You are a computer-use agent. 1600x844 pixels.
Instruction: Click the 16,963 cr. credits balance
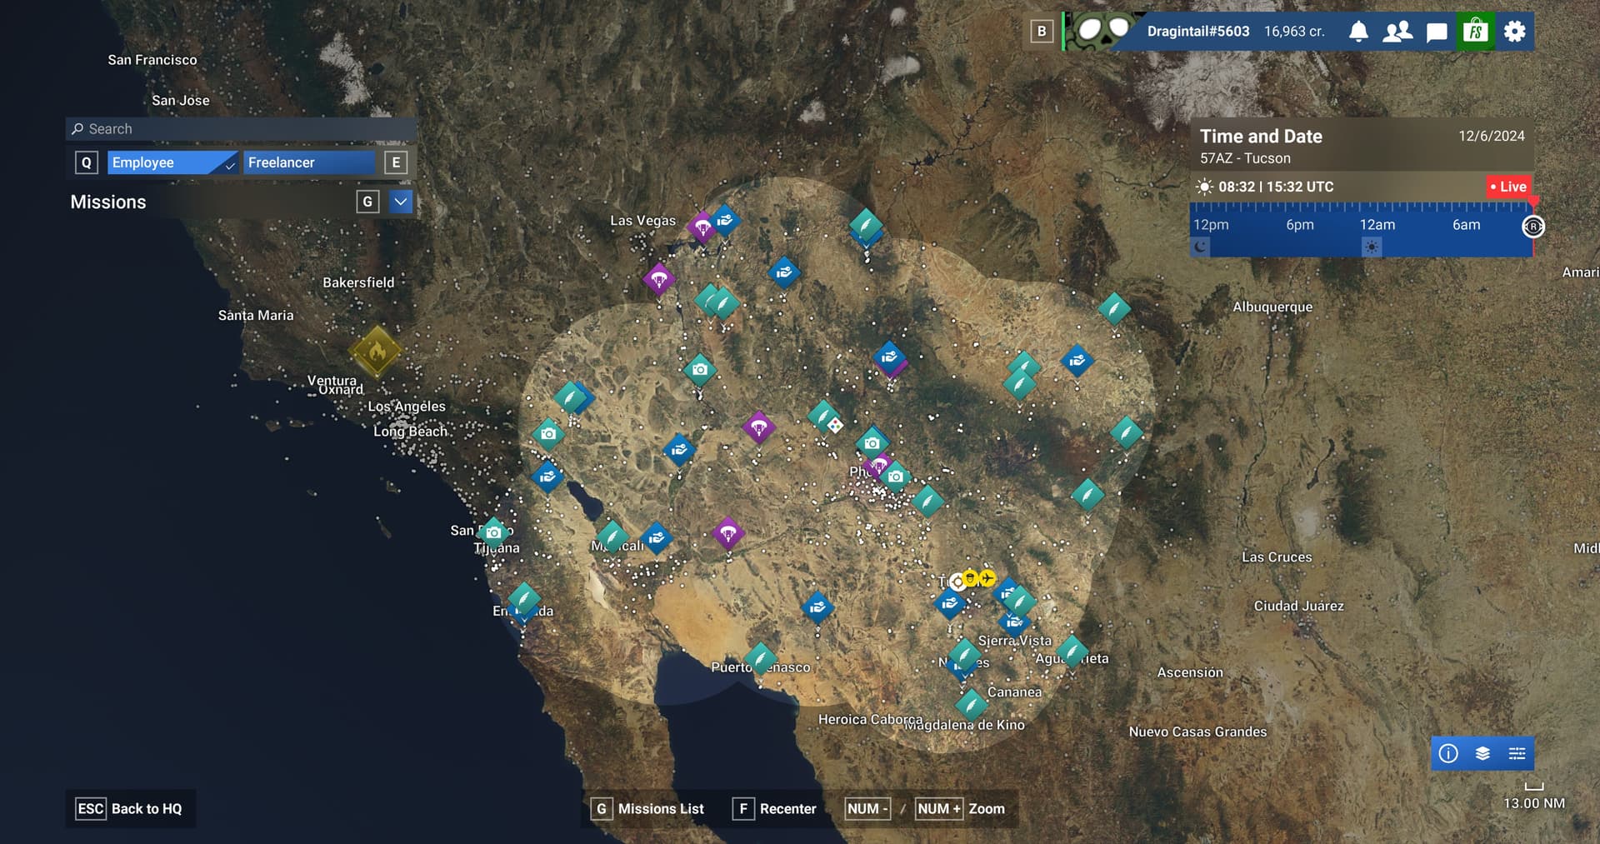(x=1294, y=32)
